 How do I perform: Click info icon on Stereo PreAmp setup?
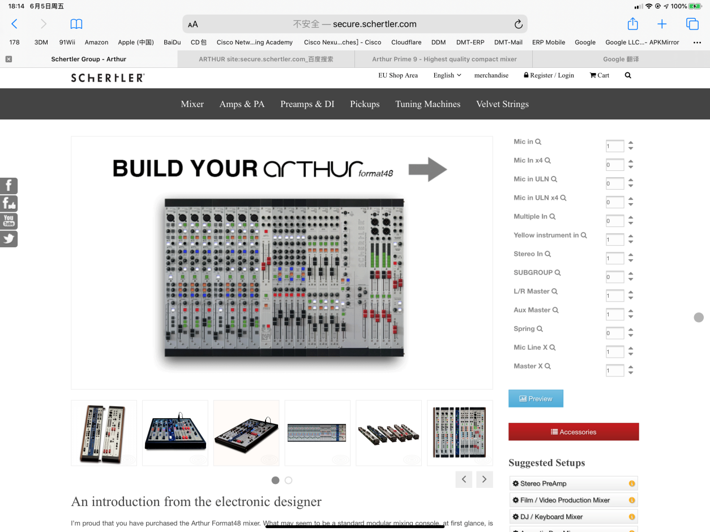tap(632, 484)
